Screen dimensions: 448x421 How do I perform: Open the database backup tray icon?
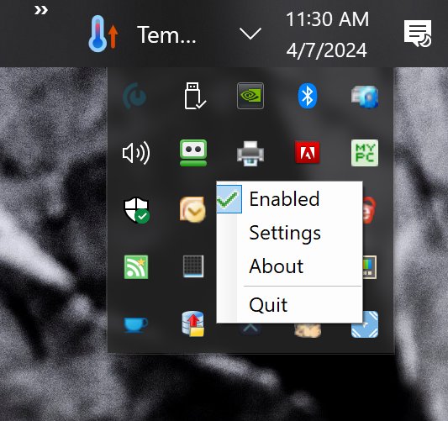[x=193, y=324]
